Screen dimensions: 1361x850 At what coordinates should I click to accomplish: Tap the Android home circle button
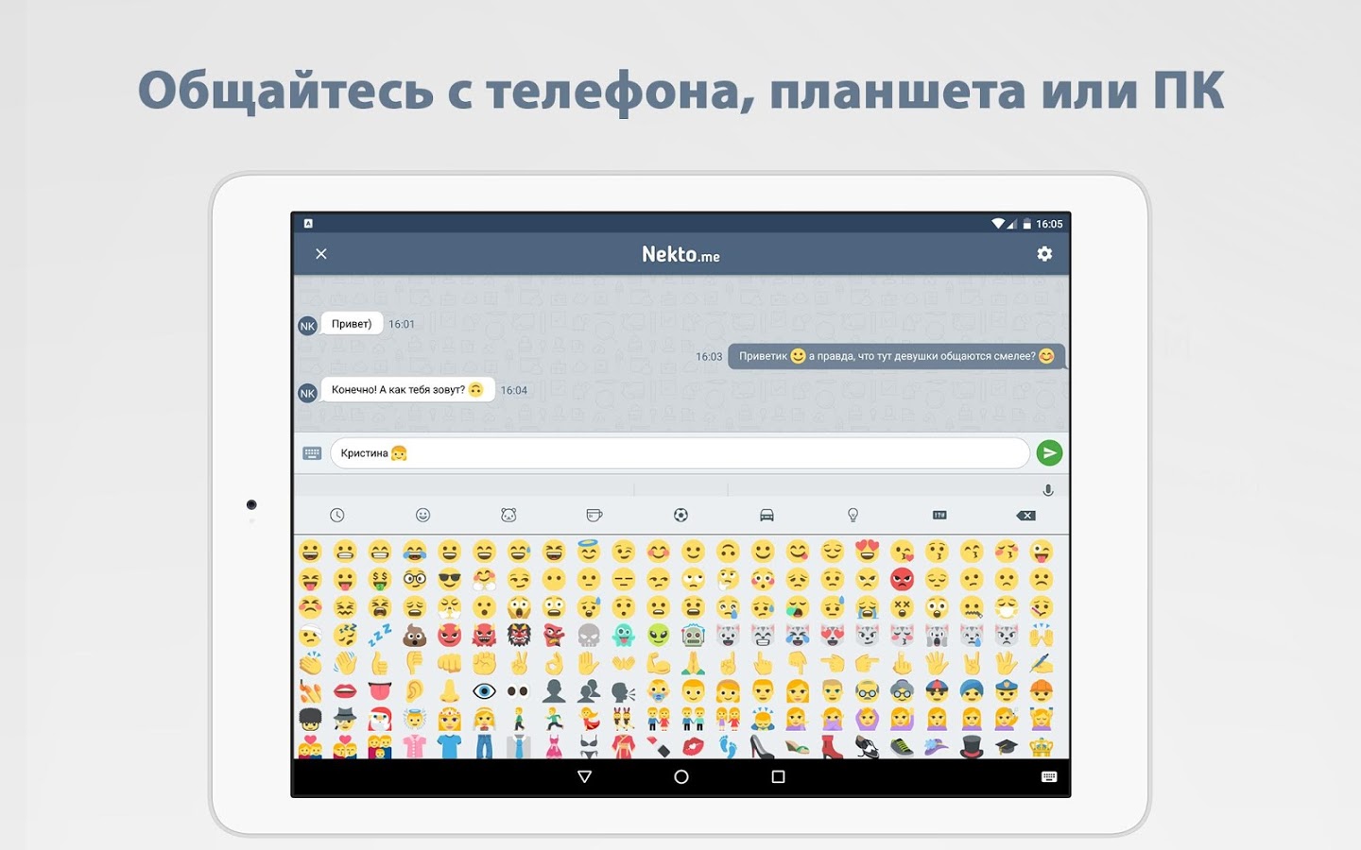[681, 776]
